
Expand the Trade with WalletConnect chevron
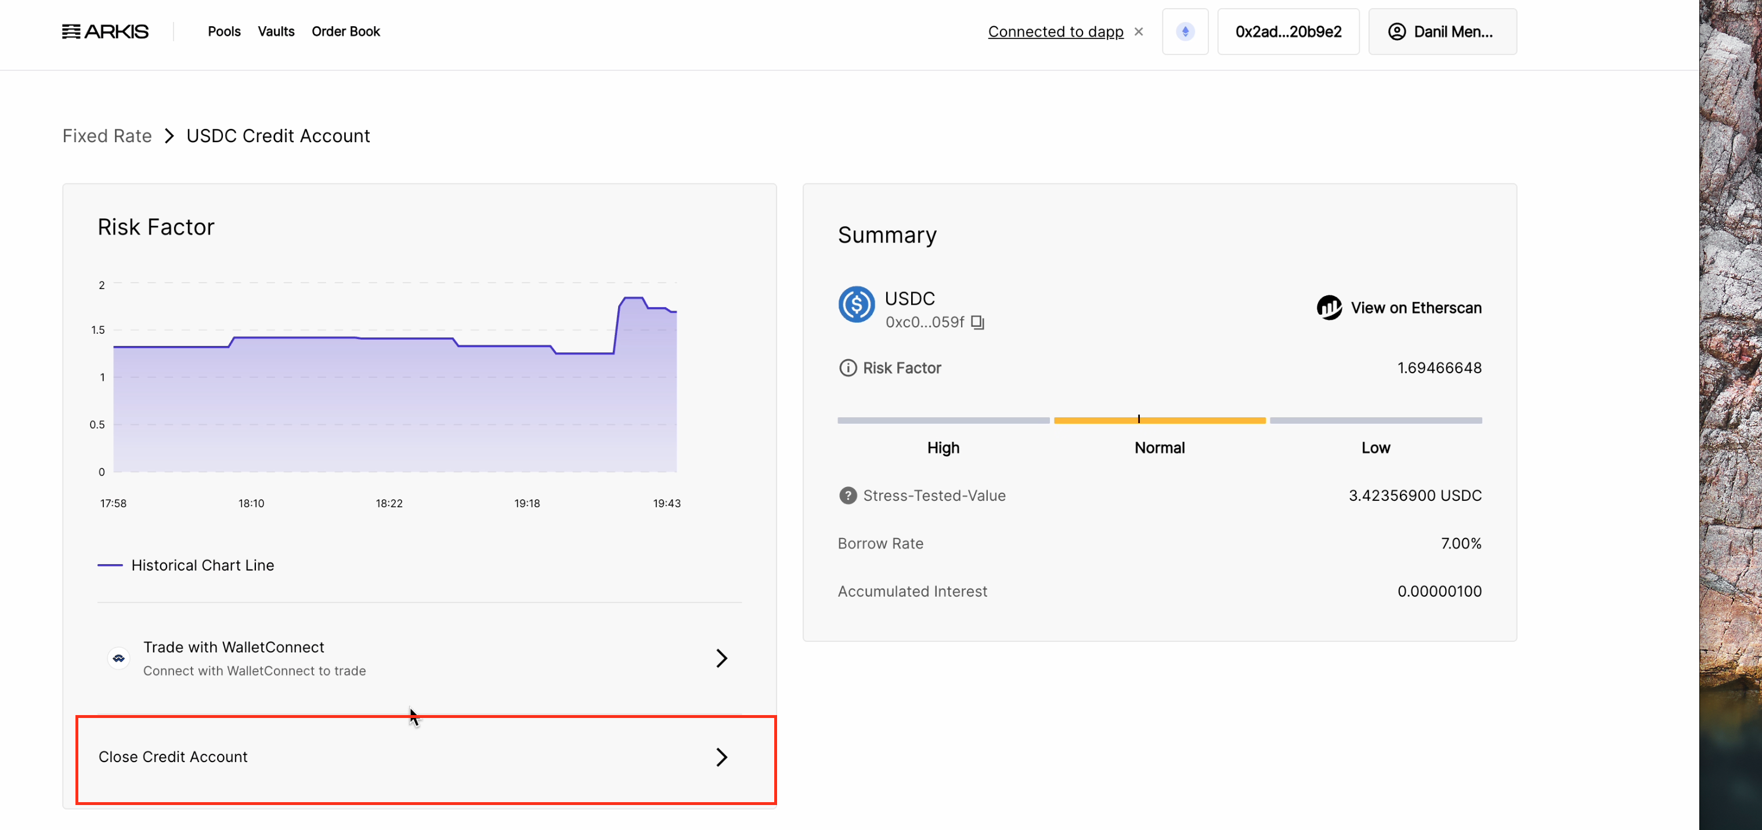[x=721, y=658]
